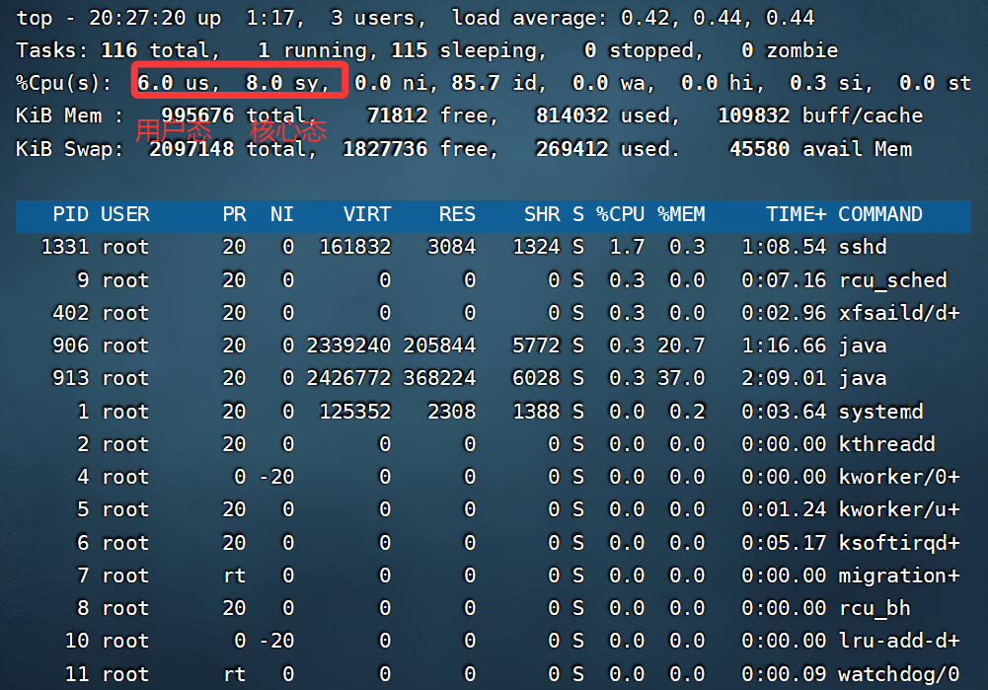The image size is (988, 690).
Task: Select the kworker/0+ command name
Action: click(x=899, y=477)
